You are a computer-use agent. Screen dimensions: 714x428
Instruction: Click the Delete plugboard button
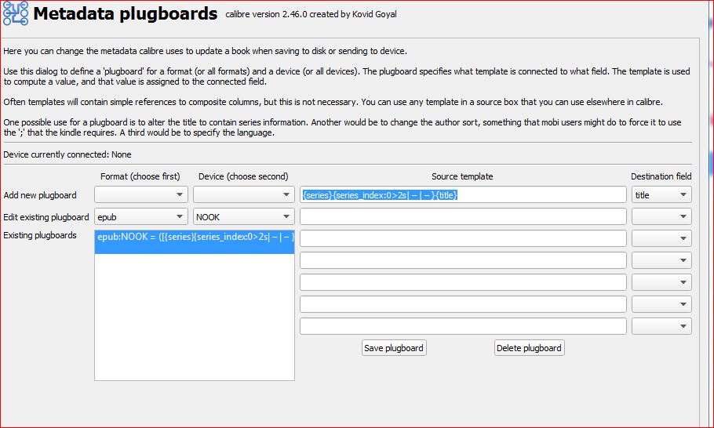pos(529,348)
